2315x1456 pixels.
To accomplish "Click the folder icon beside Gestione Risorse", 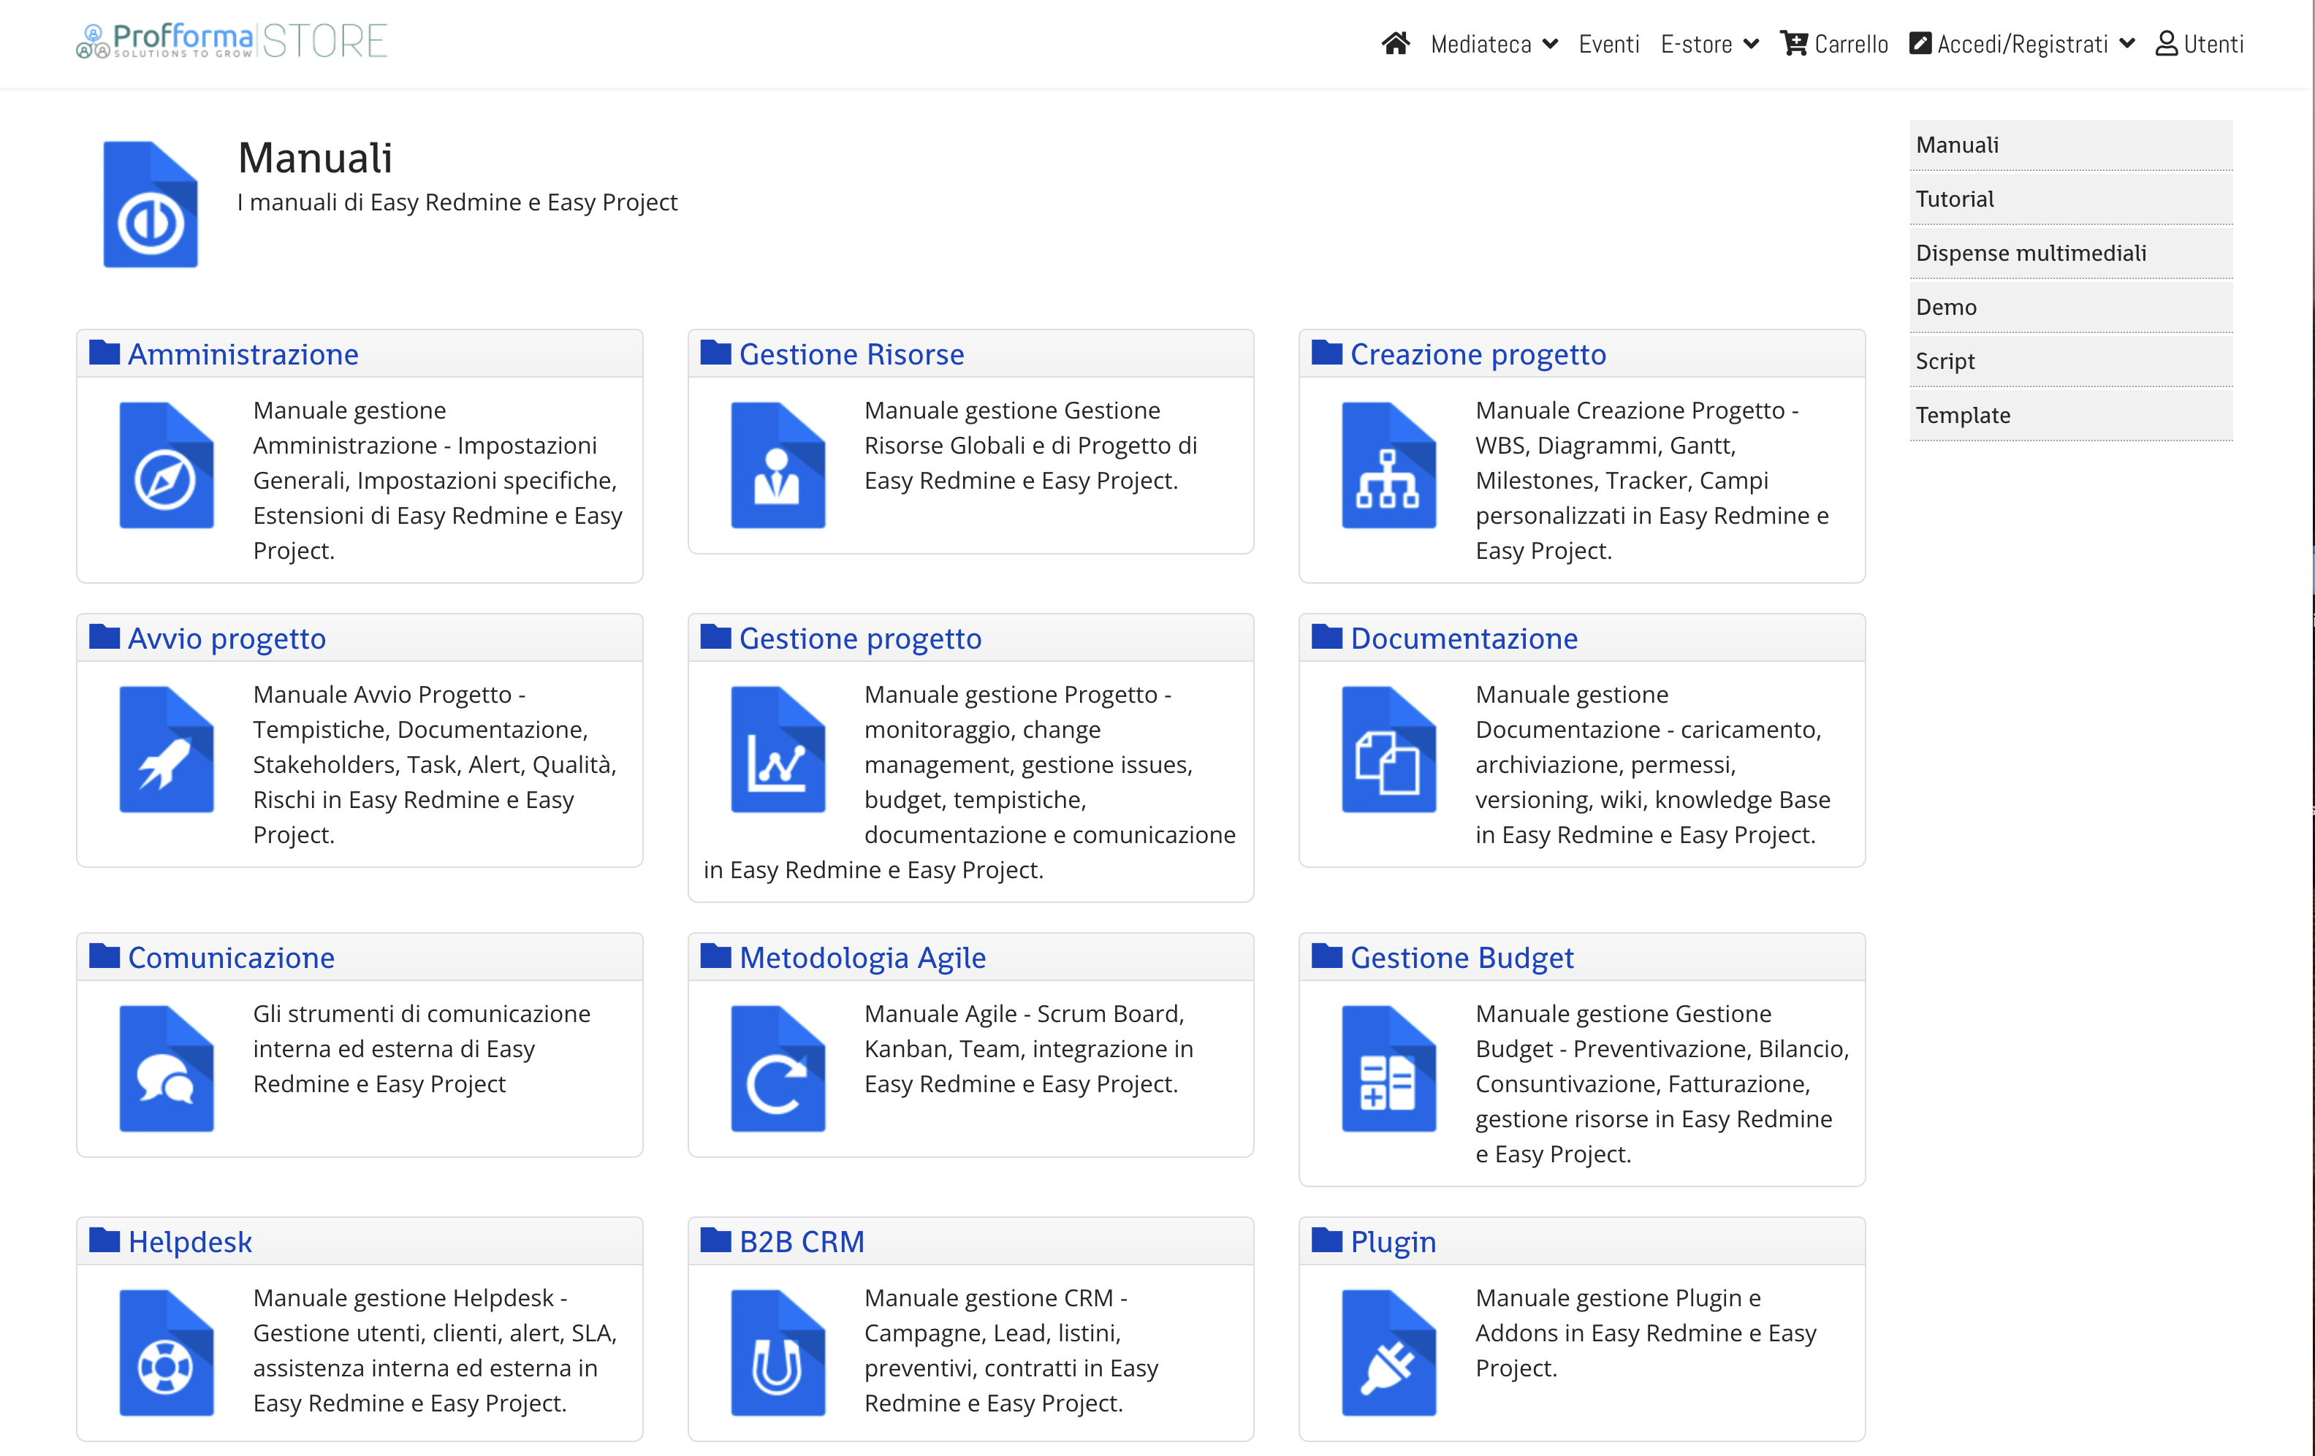I will click(x=716, y=353).
